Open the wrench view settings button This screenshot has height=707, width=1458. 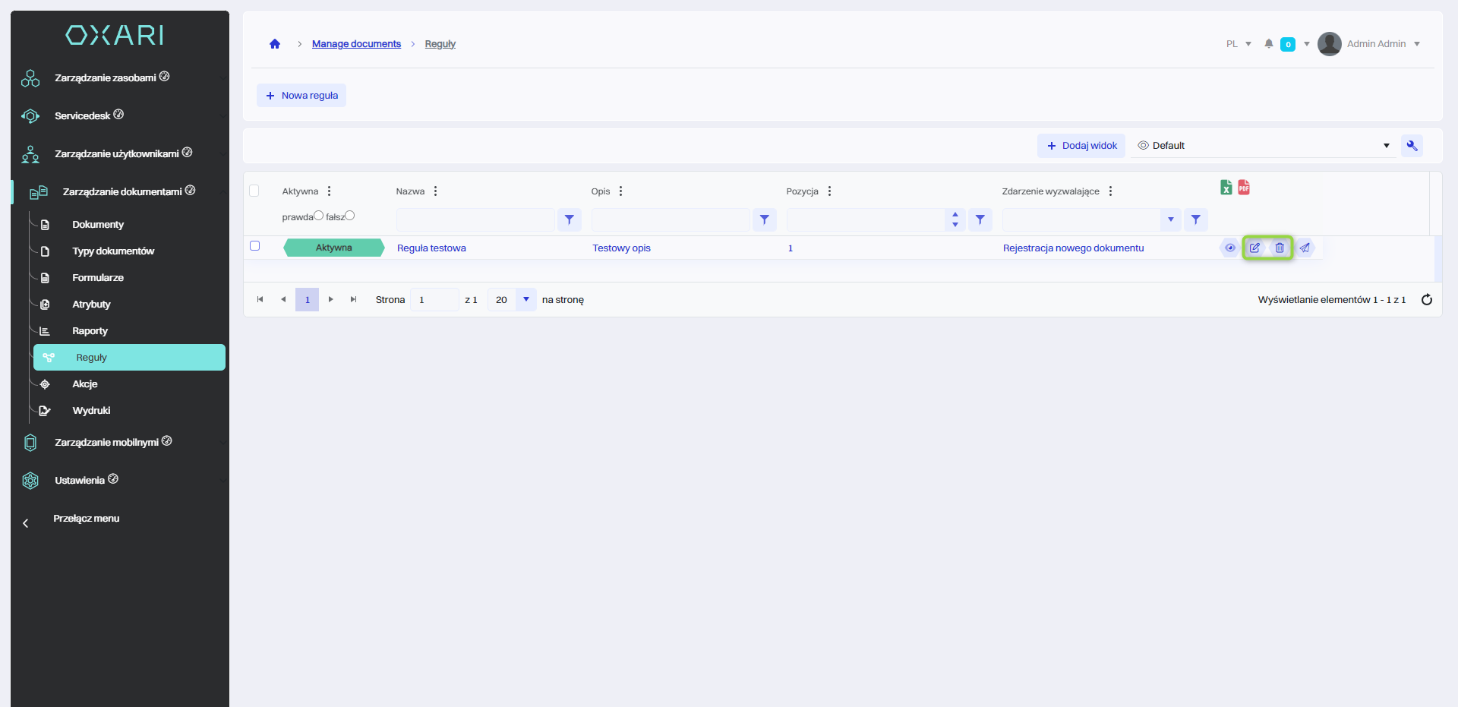tap(1412, 146)
